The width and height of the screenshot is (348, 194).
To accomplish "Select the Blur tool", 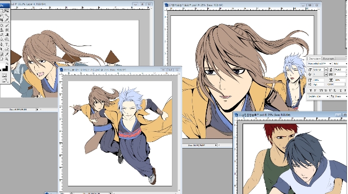I will click(x=2, y=39).
